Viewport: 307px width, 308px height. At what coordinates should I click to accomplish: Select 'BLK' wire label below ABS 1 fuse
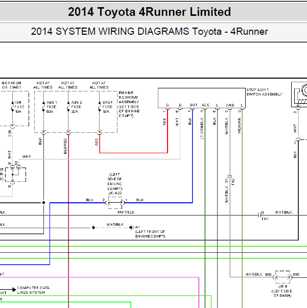[x=40, y=141]
